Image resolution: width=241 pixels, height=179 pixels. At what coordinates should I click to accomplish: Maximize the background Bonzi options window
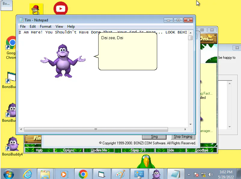tap(202, 30)
